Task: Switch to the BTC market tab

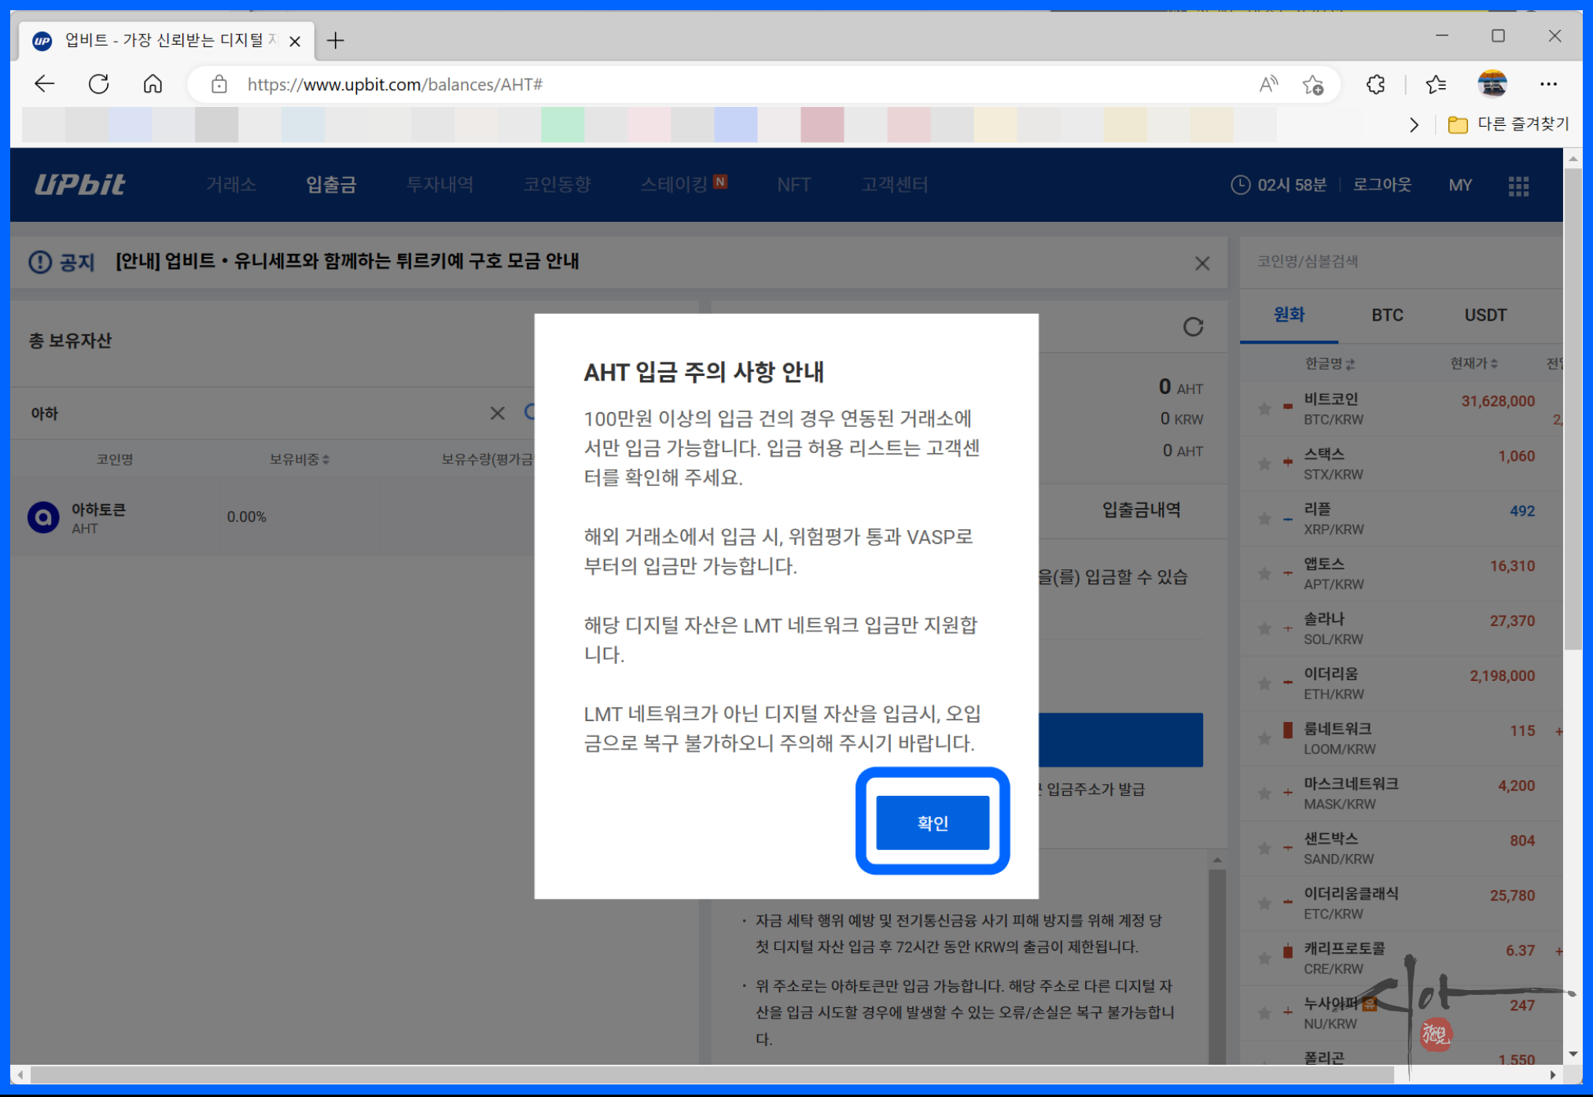Action: coord(1387,315)
